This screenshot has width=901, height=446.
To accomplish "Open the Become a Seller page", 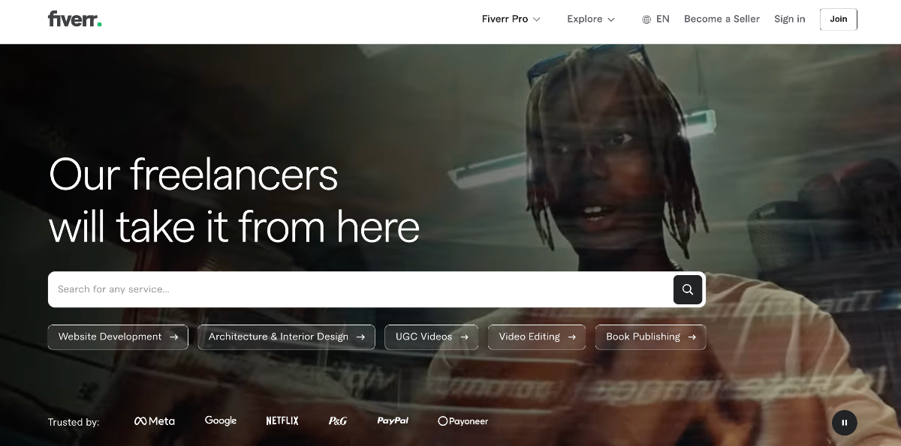I will point(722,19).
